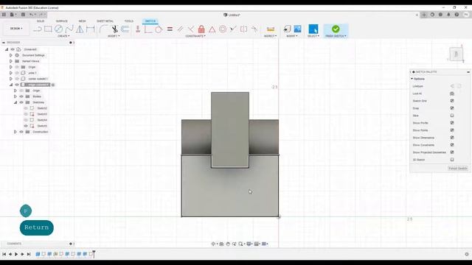Image resolution: width=472 pixels, height=265 pixels.
Task: Enable the Slice checkbox
Action: (x=452, y=116)
